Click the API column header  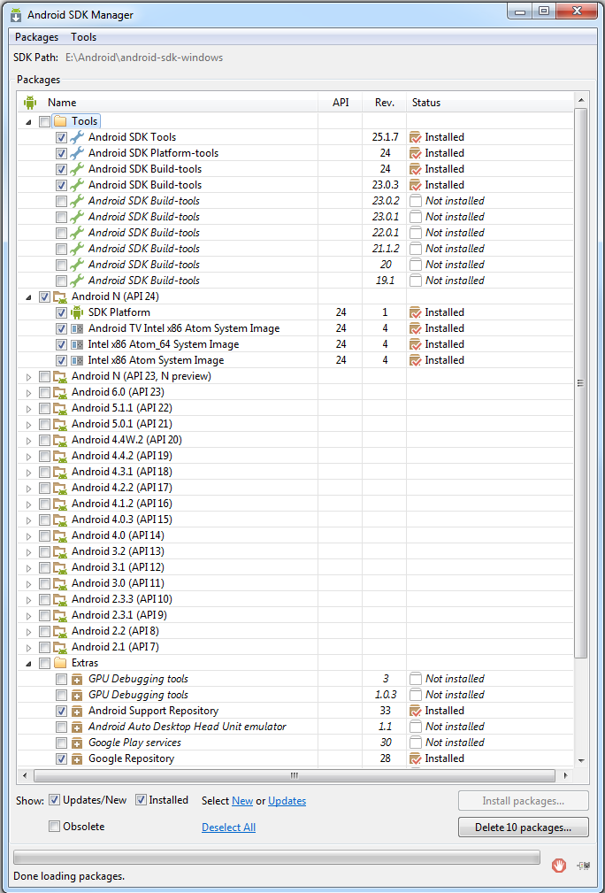(x=341, y=103)
